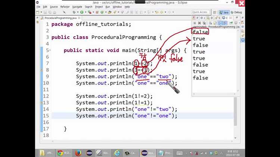Click the Debug bug toolbar icon
Screen dimensions: 280x157
(74, 12)
